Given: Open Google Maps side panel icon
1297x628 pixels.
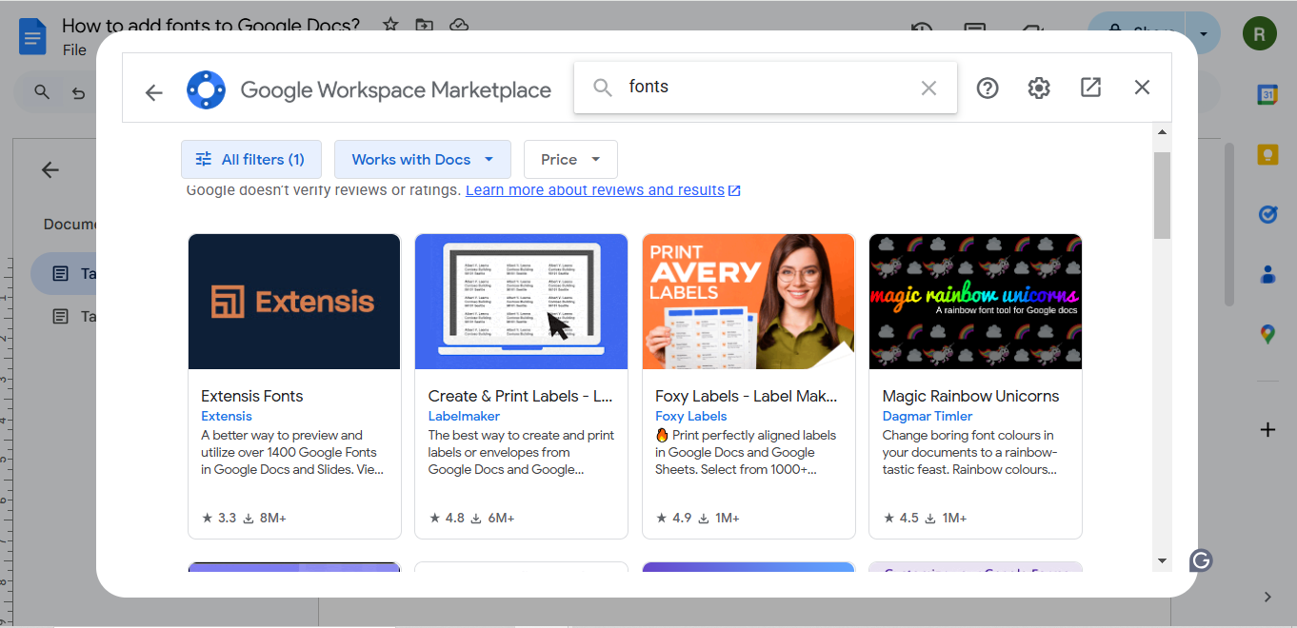Looking at the screenshot, I should click(1267, 334).
